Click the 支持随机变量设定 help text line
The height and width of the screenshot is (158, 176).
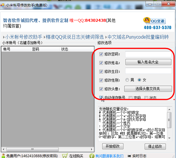click(x=114, y=109)
